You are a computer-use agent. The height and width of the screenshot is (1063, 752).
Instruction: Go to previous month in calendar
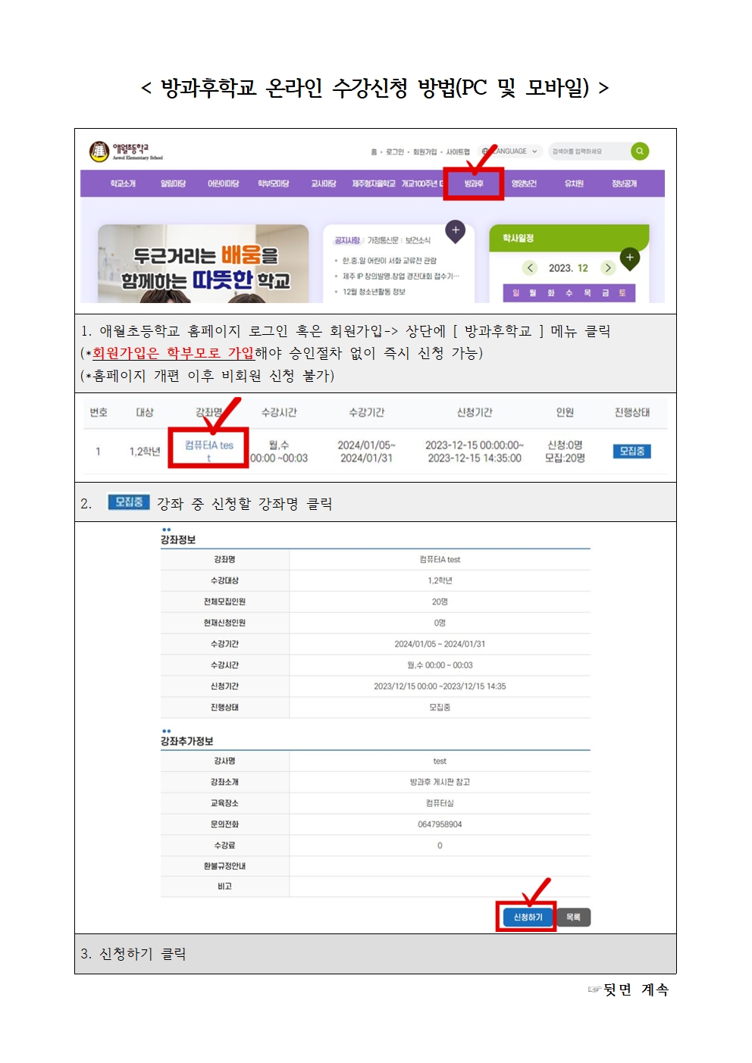pos(531,268)
